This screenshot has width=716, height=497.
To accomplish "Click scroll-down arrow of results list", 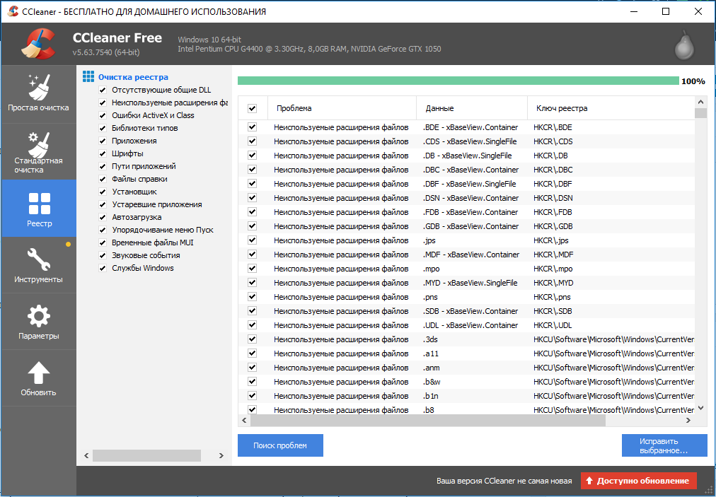I will coord(701,409).
